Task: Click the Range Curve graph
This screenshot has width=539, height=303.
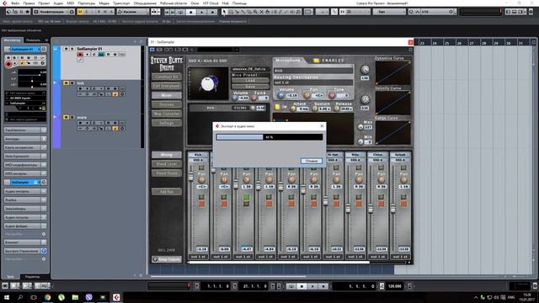Action: point(393,132)
